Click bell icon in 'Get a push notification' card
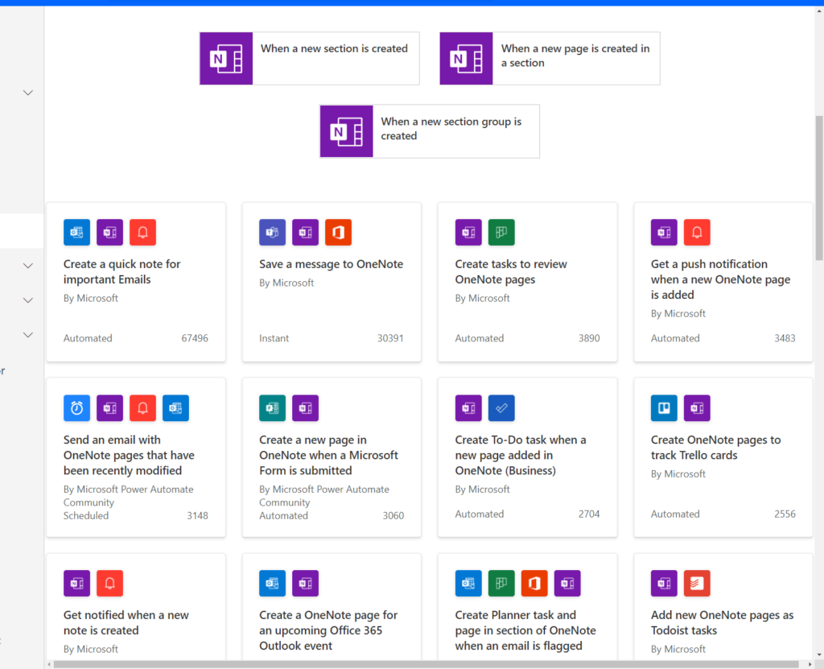 pyautogui.click(x=697, y=232)
